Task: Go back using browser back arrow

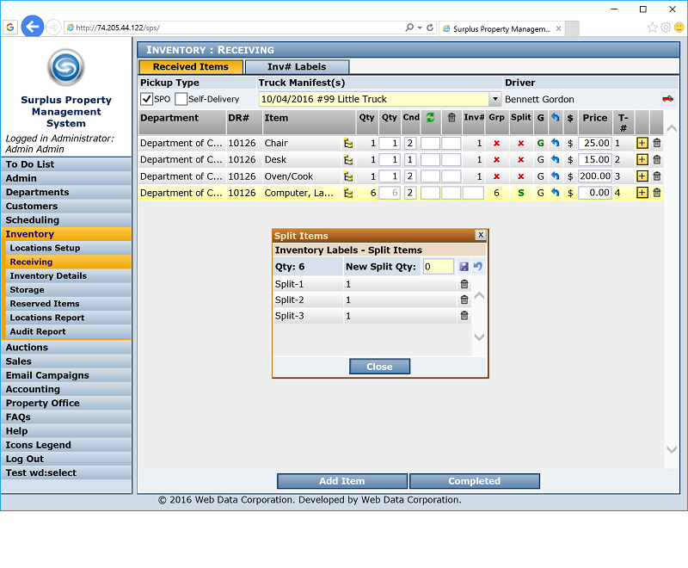Action: [33, 27]
